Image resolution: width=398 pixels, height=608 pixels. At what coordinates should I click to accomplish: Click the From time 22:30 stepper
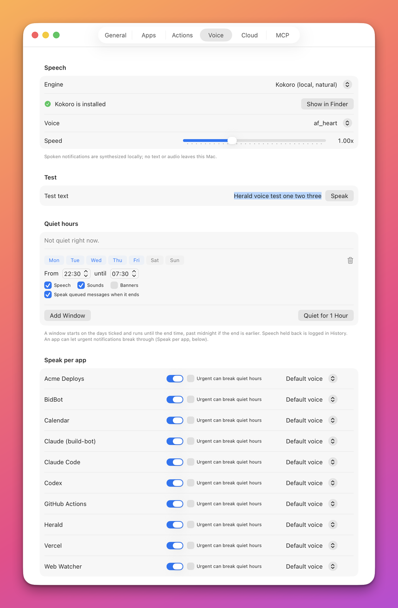[86, 274]
